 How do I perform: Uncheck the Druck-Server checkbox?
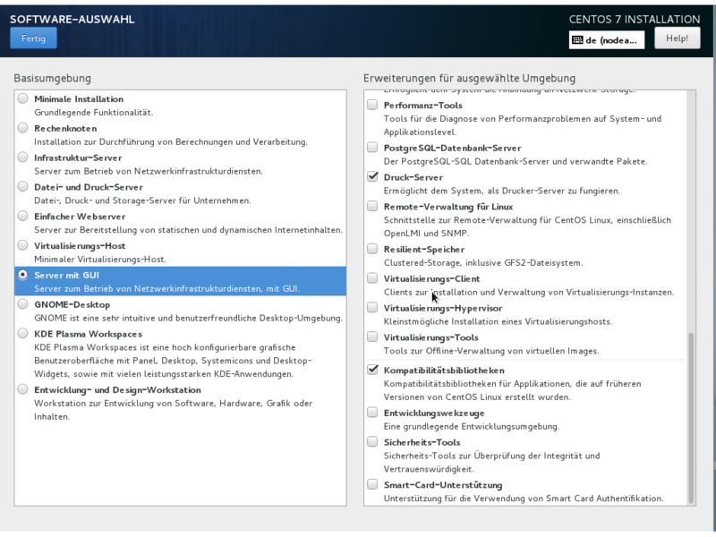tap(372, 176)
